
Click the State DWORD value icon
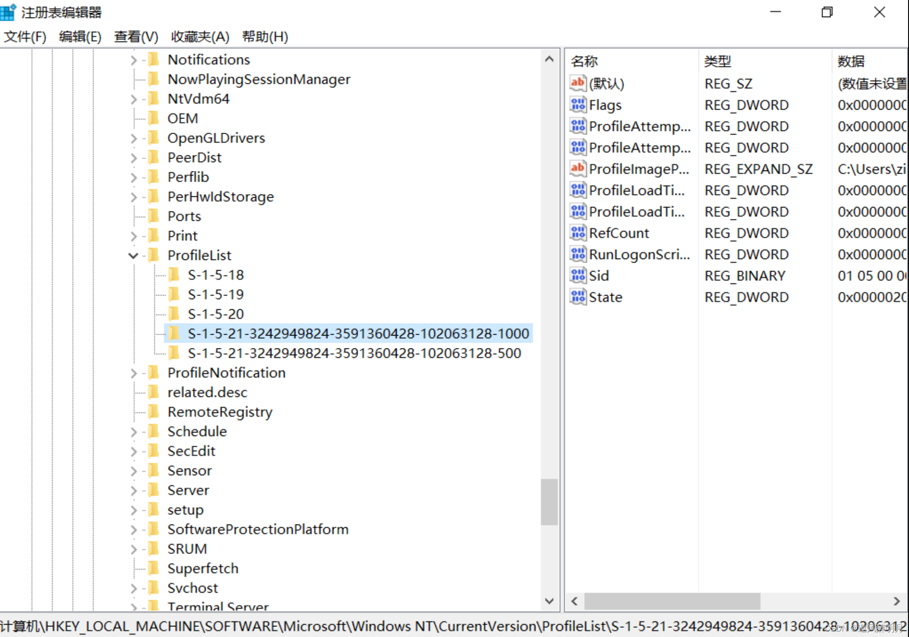point(578,297)
